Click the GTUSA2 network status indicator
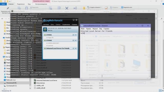Image resolution: width=164 pixels, height=92 pixels. pos(45,40)
